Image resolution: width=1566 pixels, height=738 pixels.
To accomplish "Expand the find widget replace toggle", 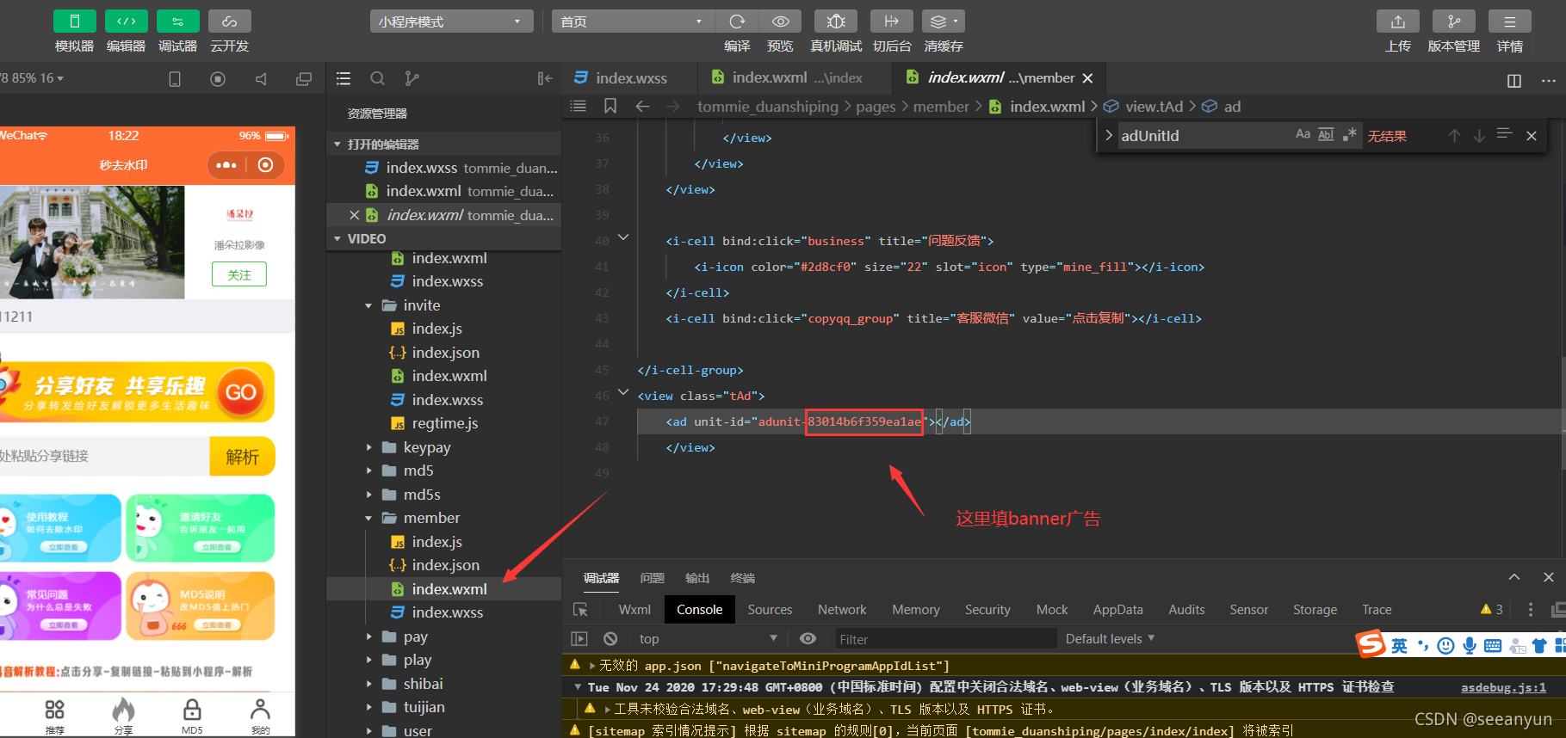I will [1109, 135].
